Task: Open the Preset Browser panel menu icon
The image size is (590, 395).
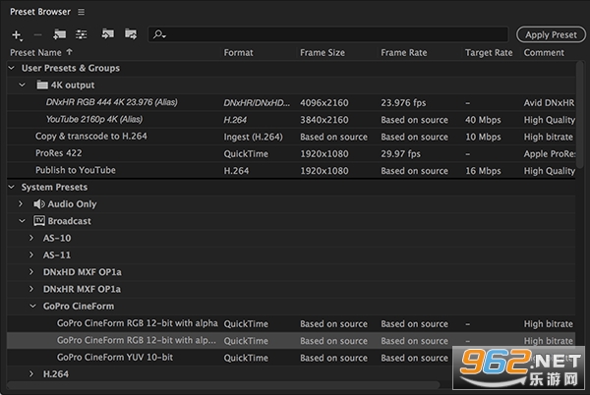Action: pyautogui.click(x=81, y=12)
